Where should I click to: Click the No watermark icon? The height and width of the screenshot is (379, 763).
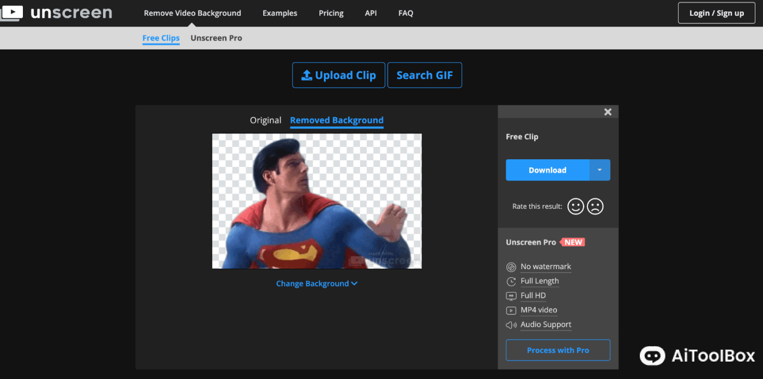tap(511, 267)
